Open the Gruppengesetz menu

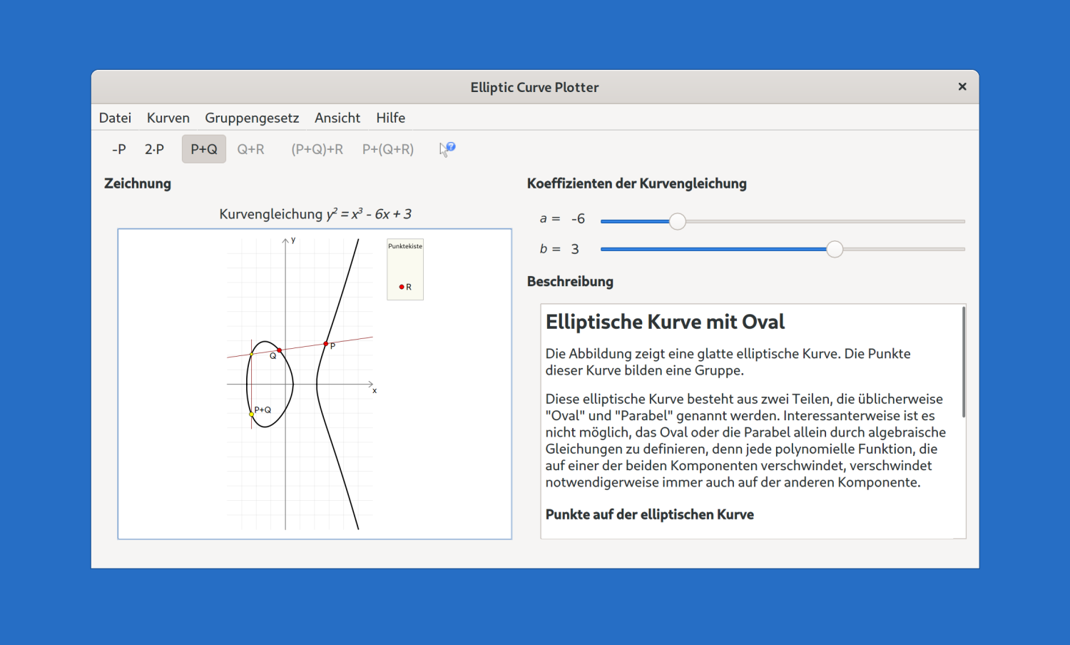(252, 118)
